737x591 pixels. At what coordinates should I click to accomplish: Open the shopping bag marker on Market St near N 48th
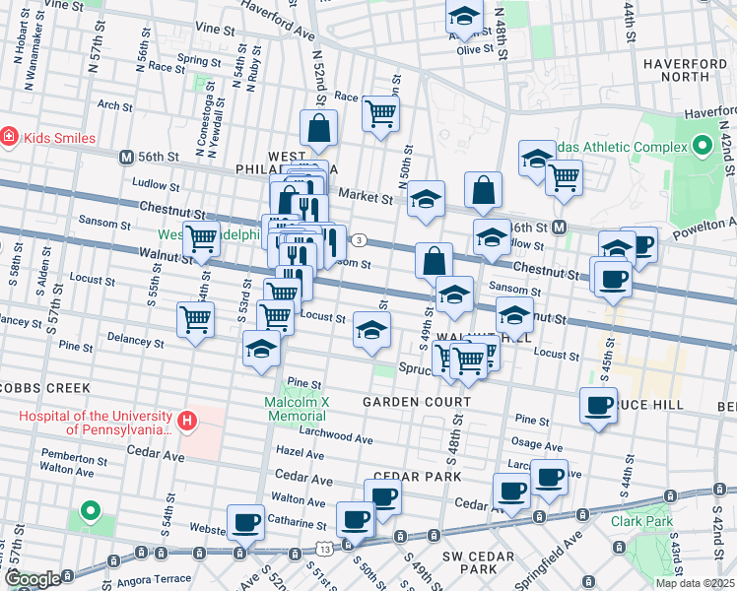coord(483,191)
